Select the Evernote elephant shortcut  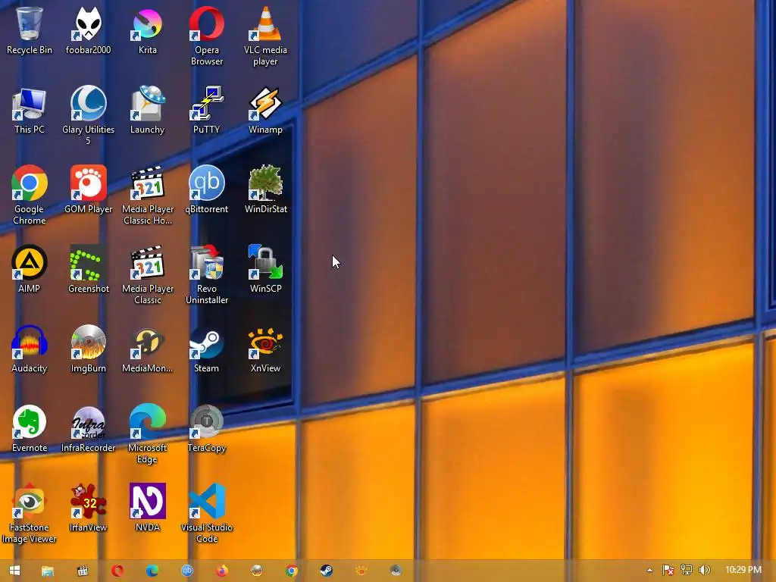(30, 429)
